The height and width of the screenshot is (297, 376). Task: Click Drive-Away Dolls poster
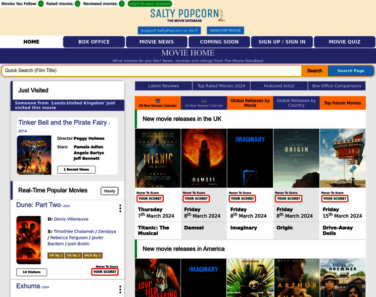tap(343, 158)
